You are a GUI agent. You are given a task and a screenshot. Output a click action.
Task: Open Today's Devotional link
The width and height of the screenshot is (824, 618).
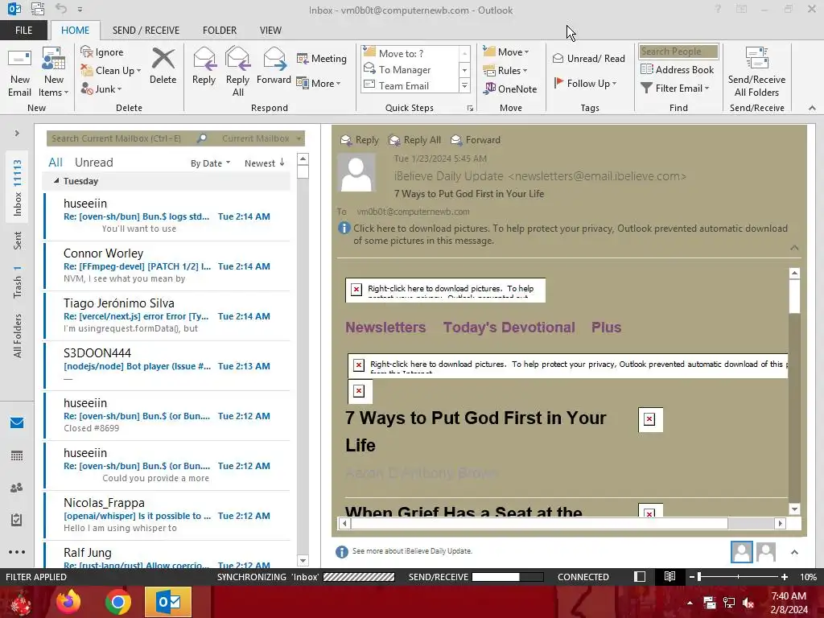(509, 328)
